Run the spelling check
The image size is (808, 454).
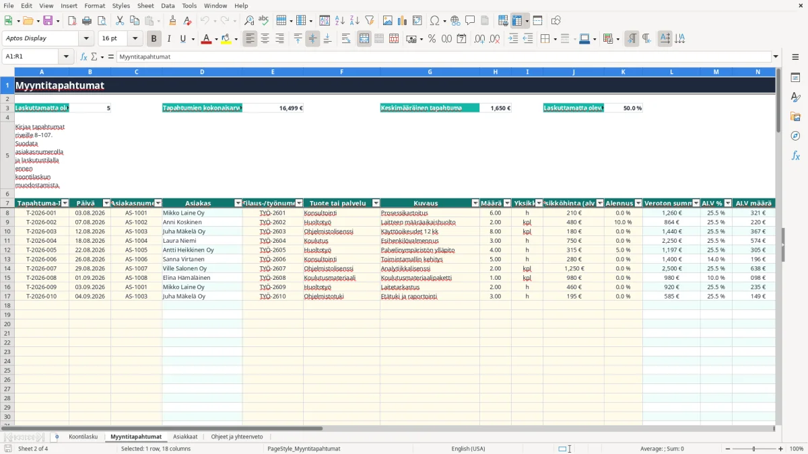pos(264,21)
